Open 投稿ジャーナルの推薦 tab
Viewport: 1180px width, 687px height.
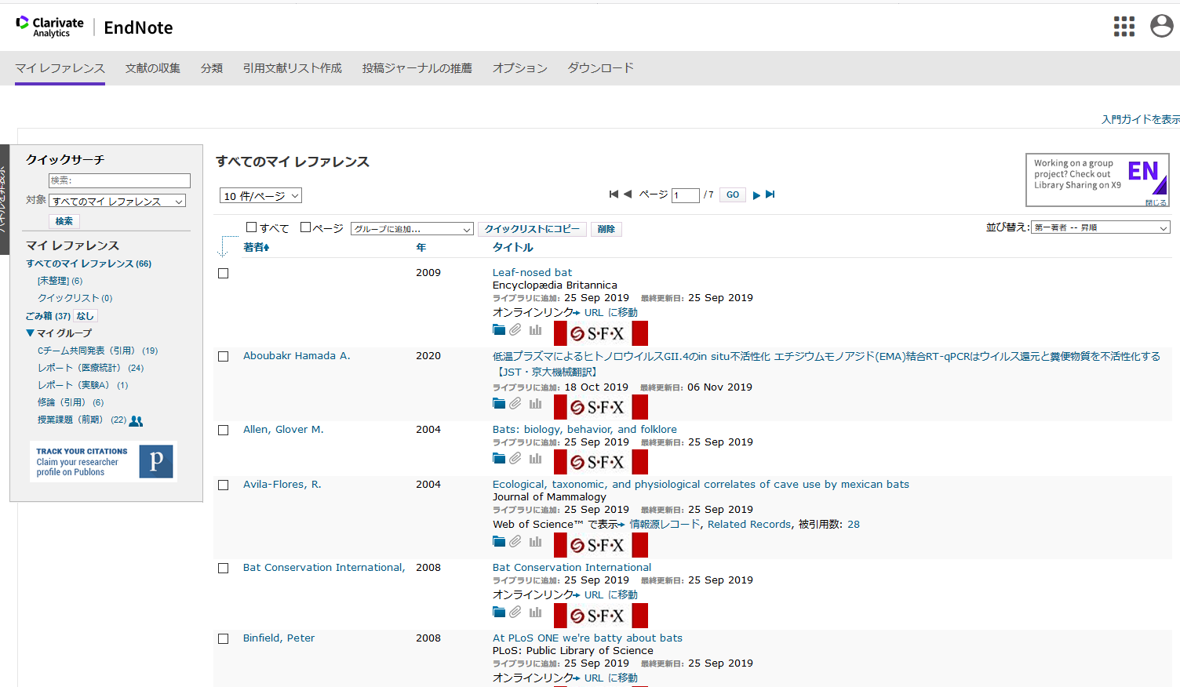click(417, 68)
